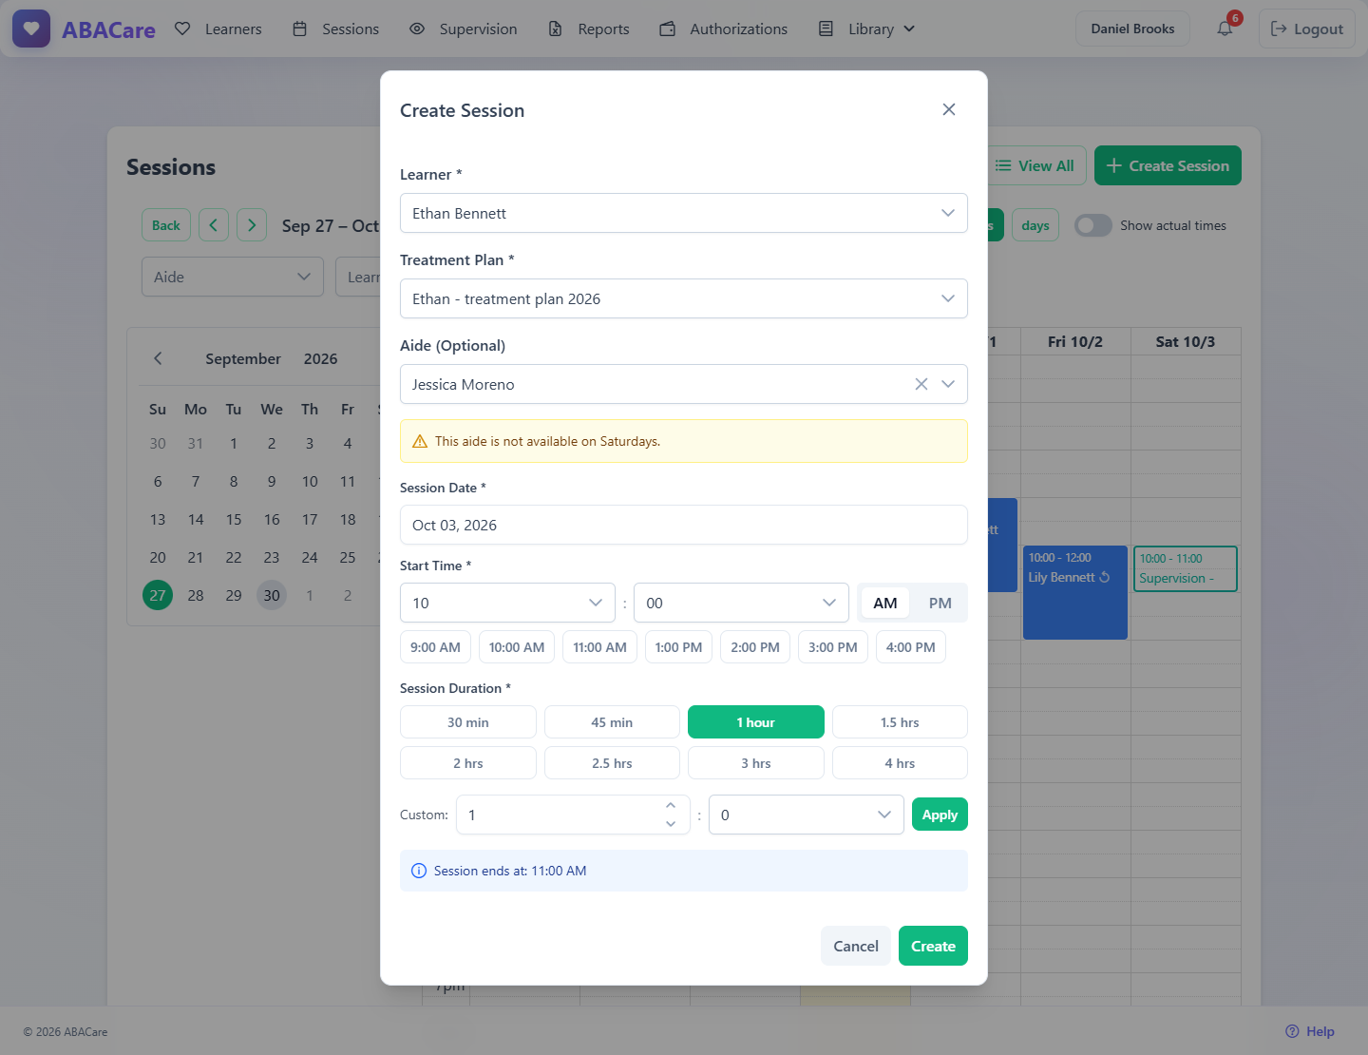Click the Logout button
The height and width of the screenshot is (1055, 1368).
click(1307, 29)
